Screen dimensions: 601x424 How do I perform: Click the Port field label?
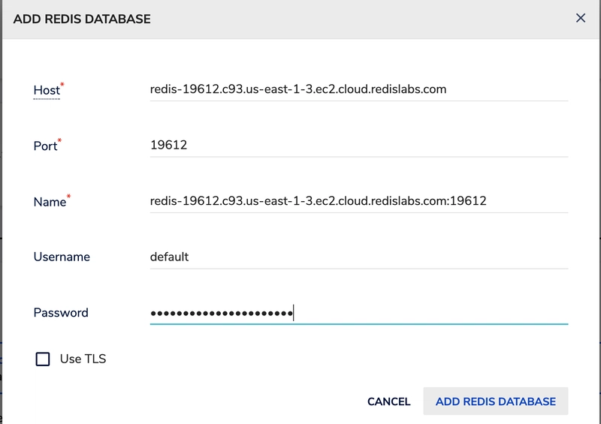pyautogui.click(x=45, y=146)
